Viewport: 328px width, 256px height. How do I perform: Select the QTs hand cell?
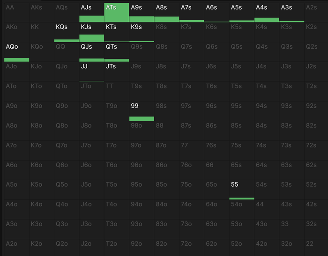click(x=117, y=52)
